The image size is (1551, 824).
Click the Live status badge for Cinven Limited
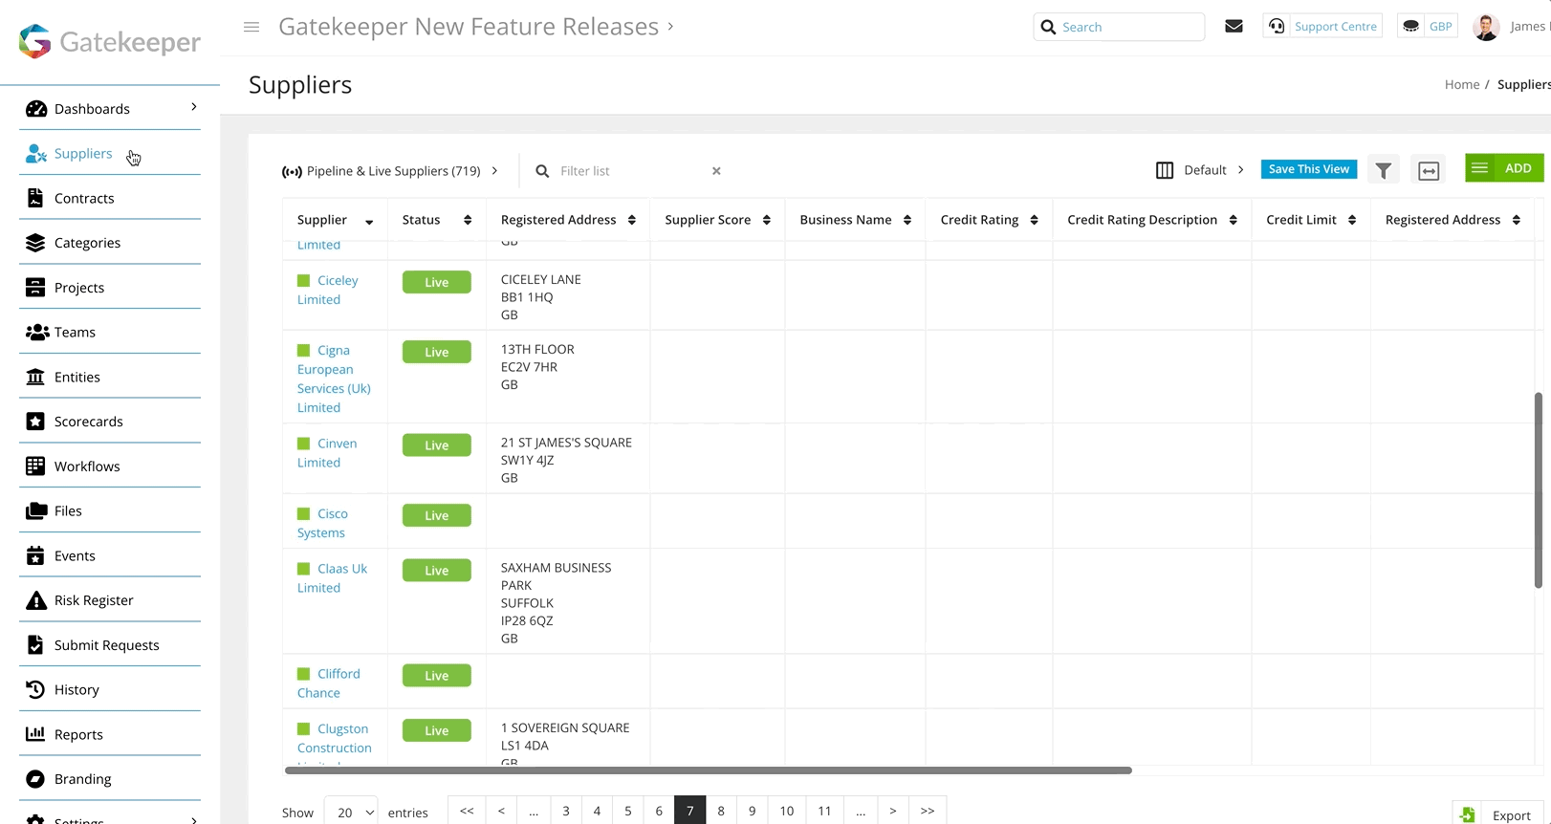[437, 445]
